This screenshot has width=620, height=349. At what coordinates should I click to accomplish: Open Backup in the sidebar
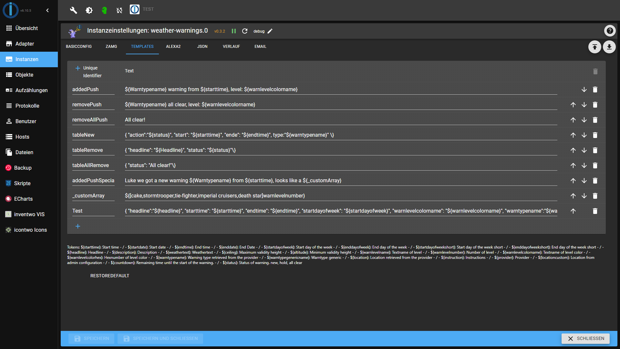(29, 168)
